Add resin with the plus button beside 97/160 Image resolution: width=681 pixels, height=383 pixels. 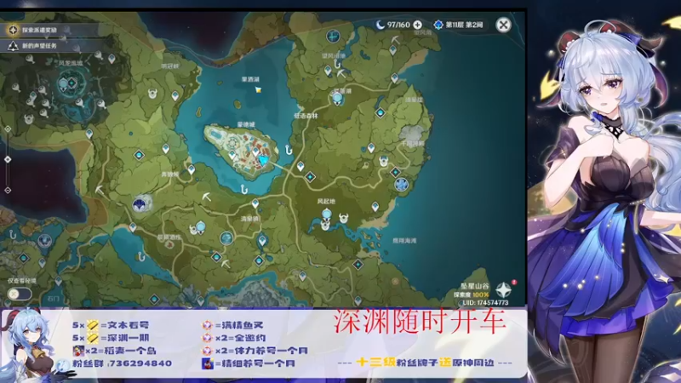tap(417, 25)
